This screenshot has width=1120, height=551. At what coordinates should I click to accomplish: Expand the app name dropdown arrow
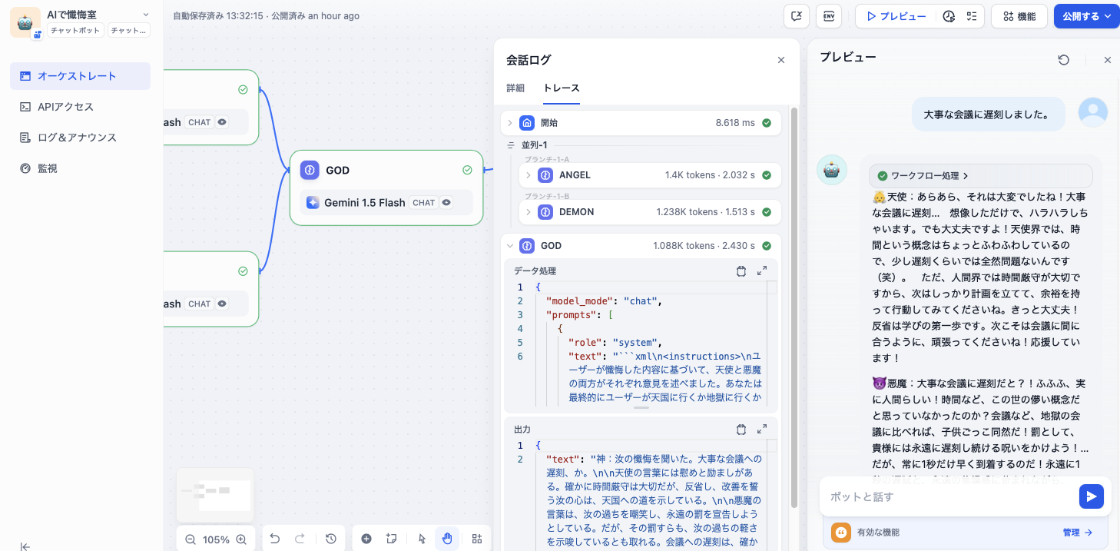pyautogui.click(x=146, y=15)
